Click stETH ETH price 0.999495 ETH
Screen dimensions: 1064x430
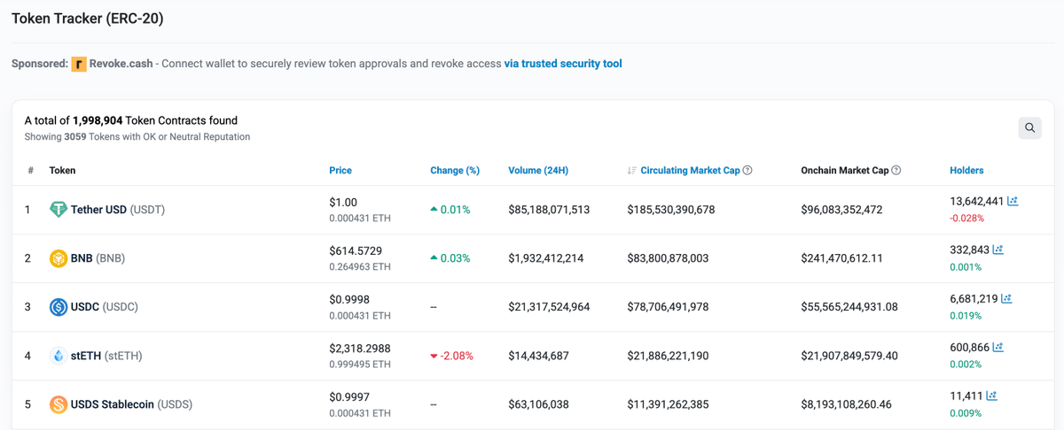click(360, 364)
